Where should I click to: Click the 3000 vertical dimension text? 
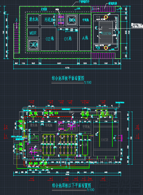point(126,33)
